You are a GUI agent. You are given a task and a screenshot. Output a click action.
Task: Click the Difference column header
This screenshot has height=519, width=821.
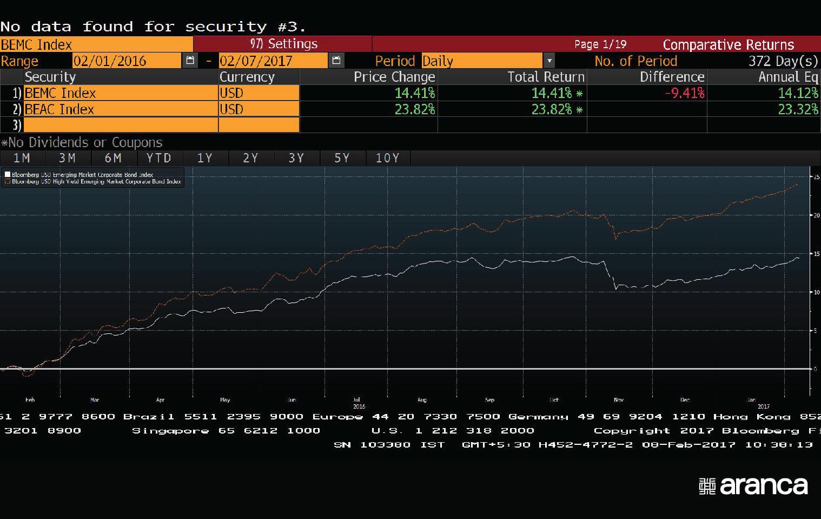point(672,77)
